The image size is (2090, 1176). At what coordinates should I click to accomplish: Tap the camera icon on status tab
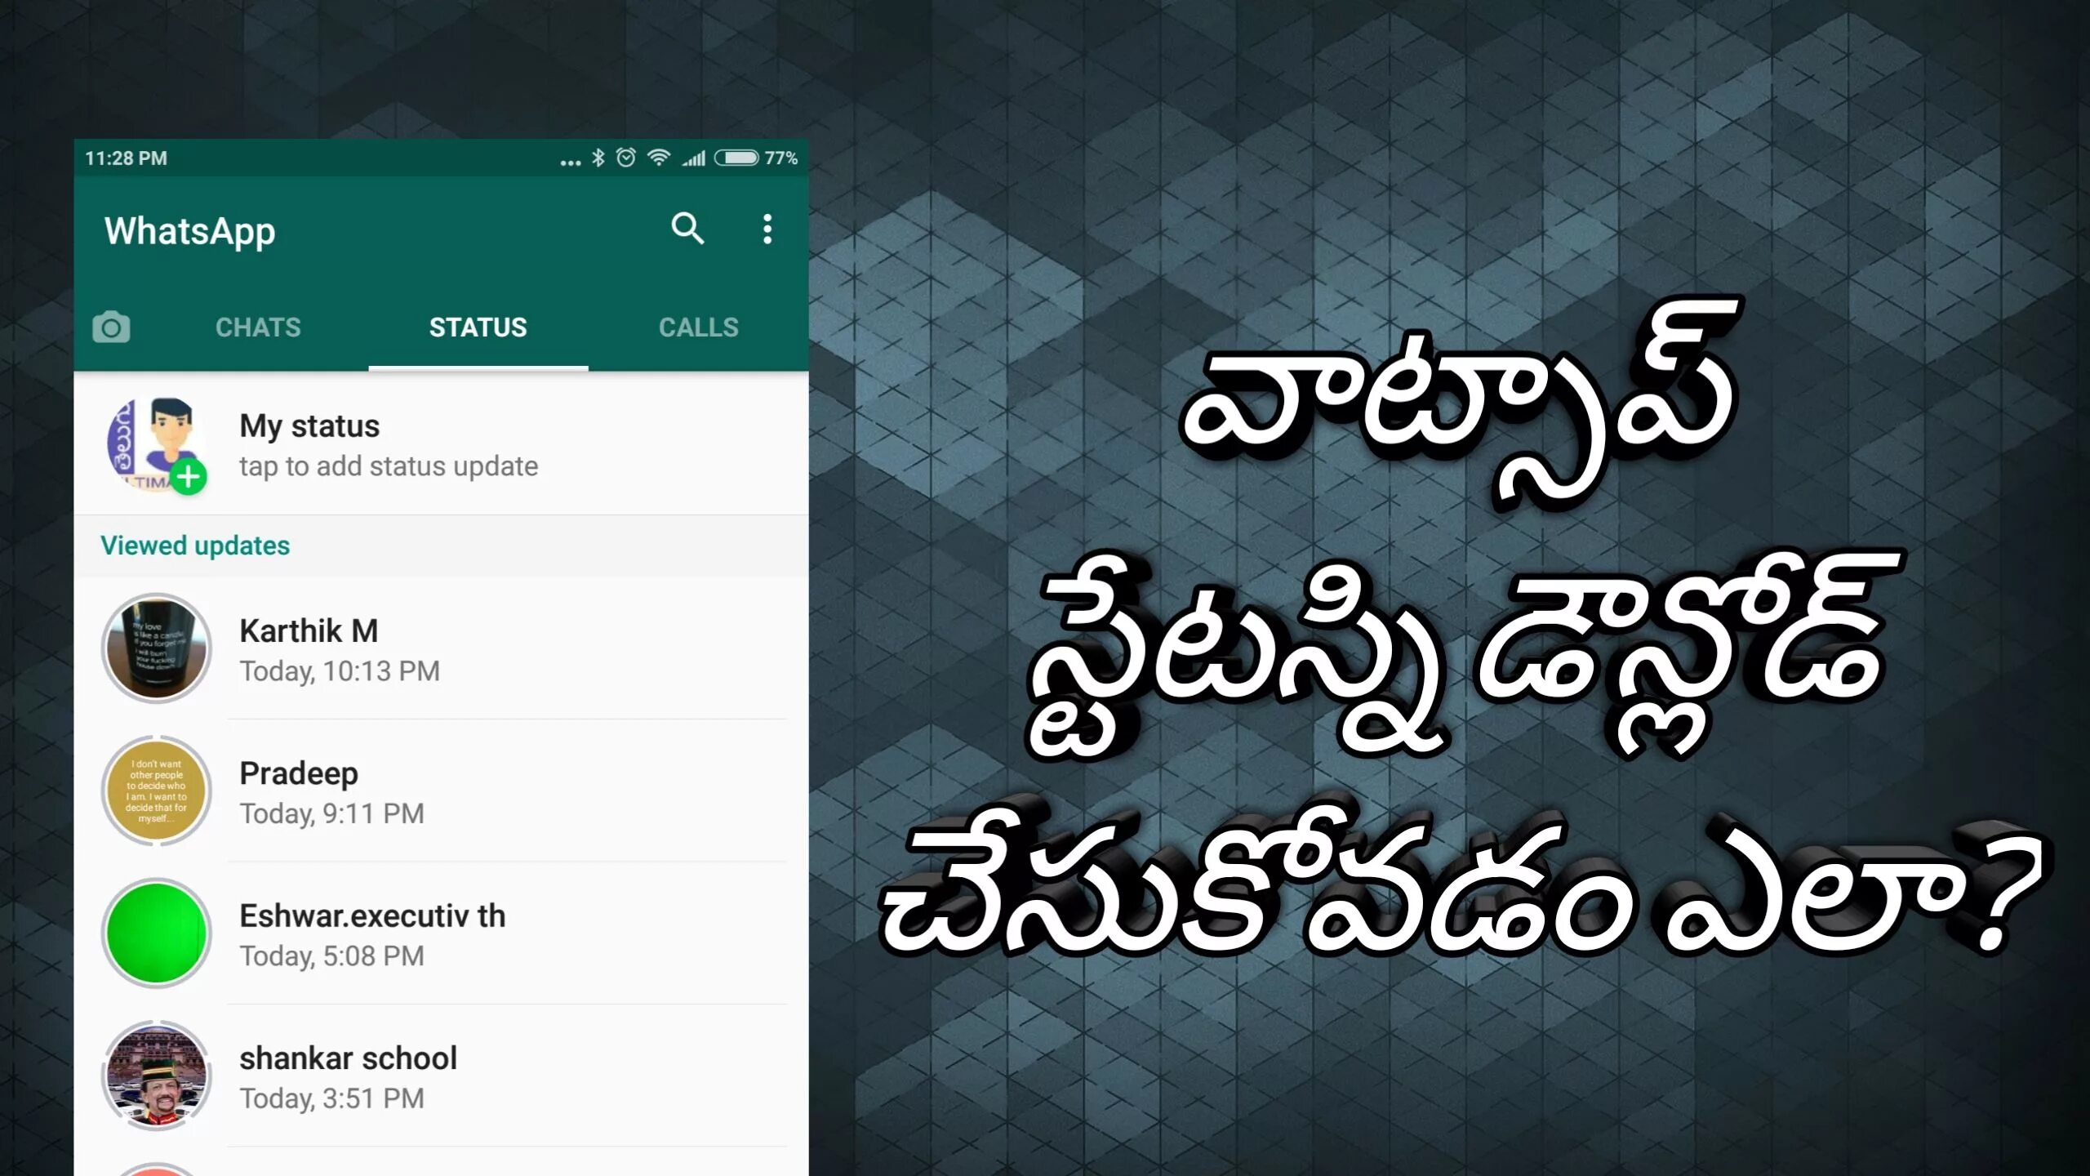(x=110, y=327)
